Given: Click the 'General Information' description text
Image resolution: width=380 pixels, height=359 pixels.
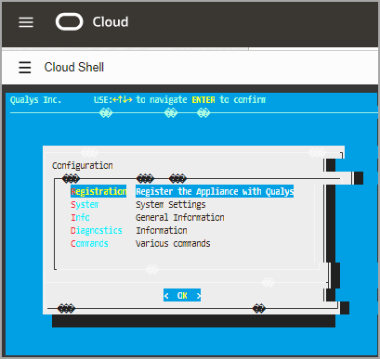Looking at the screenshot, I should point(180,217).
